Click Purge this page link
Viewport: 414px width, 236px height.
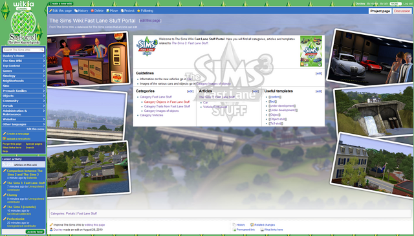12,144
